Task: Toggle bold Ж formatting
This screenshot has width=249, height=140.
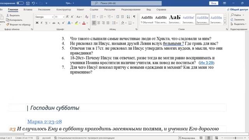Action: click(x=37, y=23)
